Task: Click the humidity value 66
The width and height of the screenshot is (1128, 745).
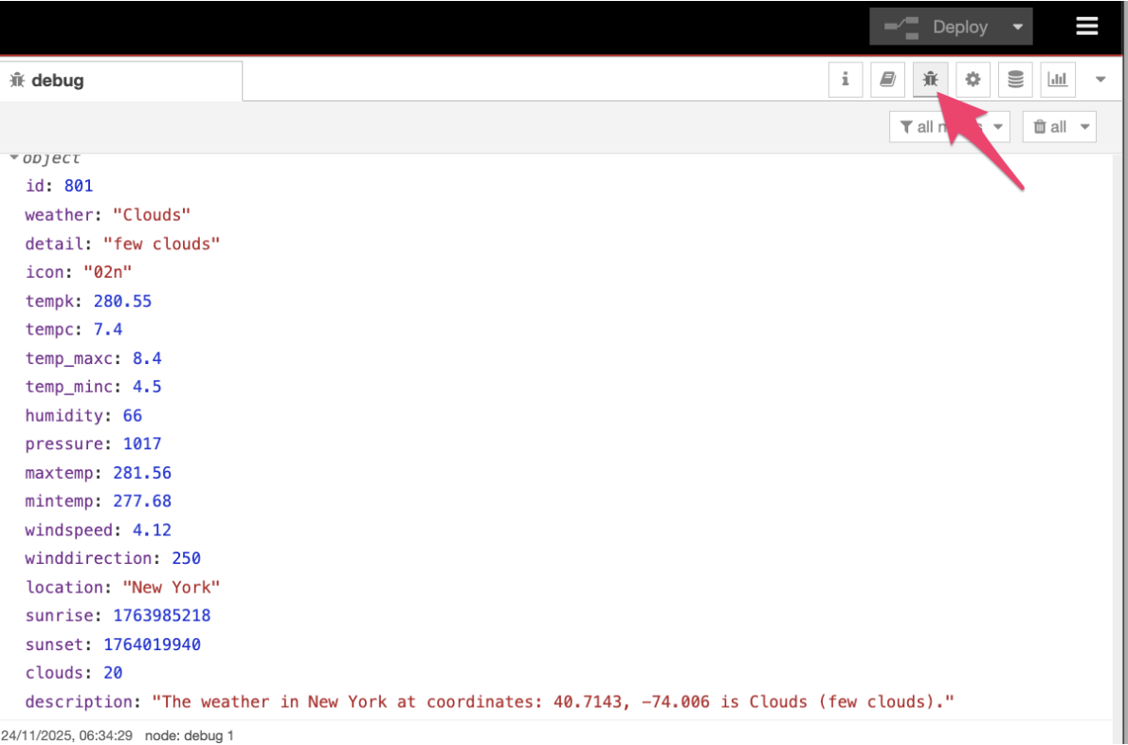Action: [x=133, y=415]
